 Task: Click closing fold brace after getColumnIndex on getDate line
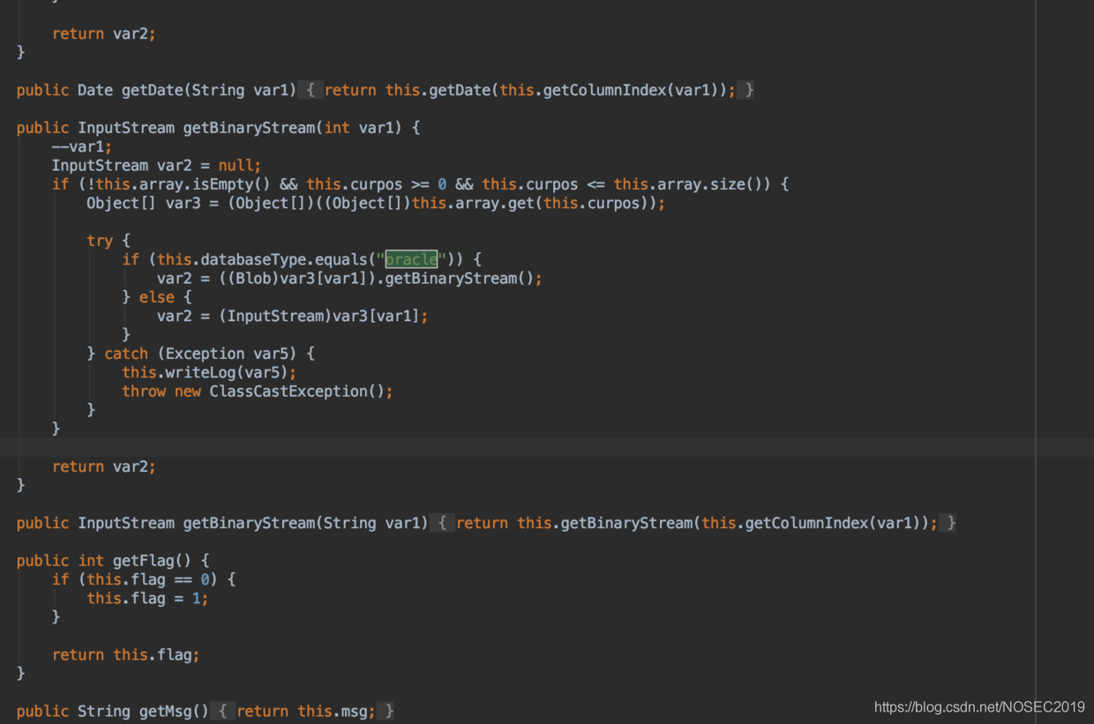click(746, 90)
